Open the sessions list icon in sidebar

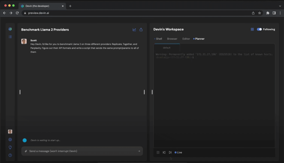click(10, 37)
